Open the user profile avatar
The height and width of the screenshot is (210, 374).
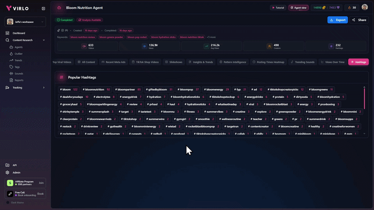pyautogui.click(x=365, y=7)
